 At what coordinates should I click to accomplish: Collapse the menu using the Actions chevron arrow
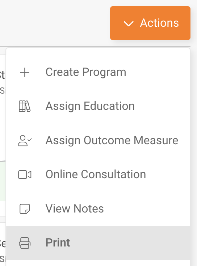click(x=129, y=23)
